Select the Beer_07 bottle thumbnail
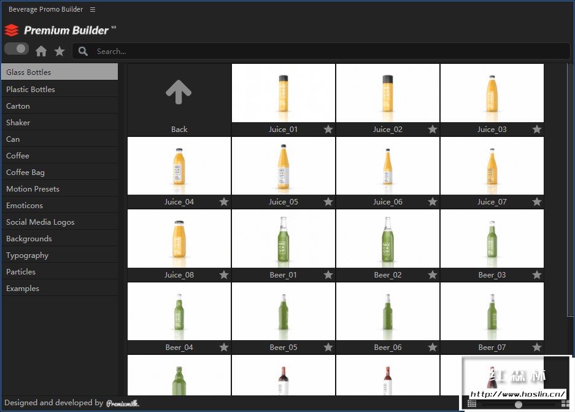575x412 pixels. coord(492,311)
